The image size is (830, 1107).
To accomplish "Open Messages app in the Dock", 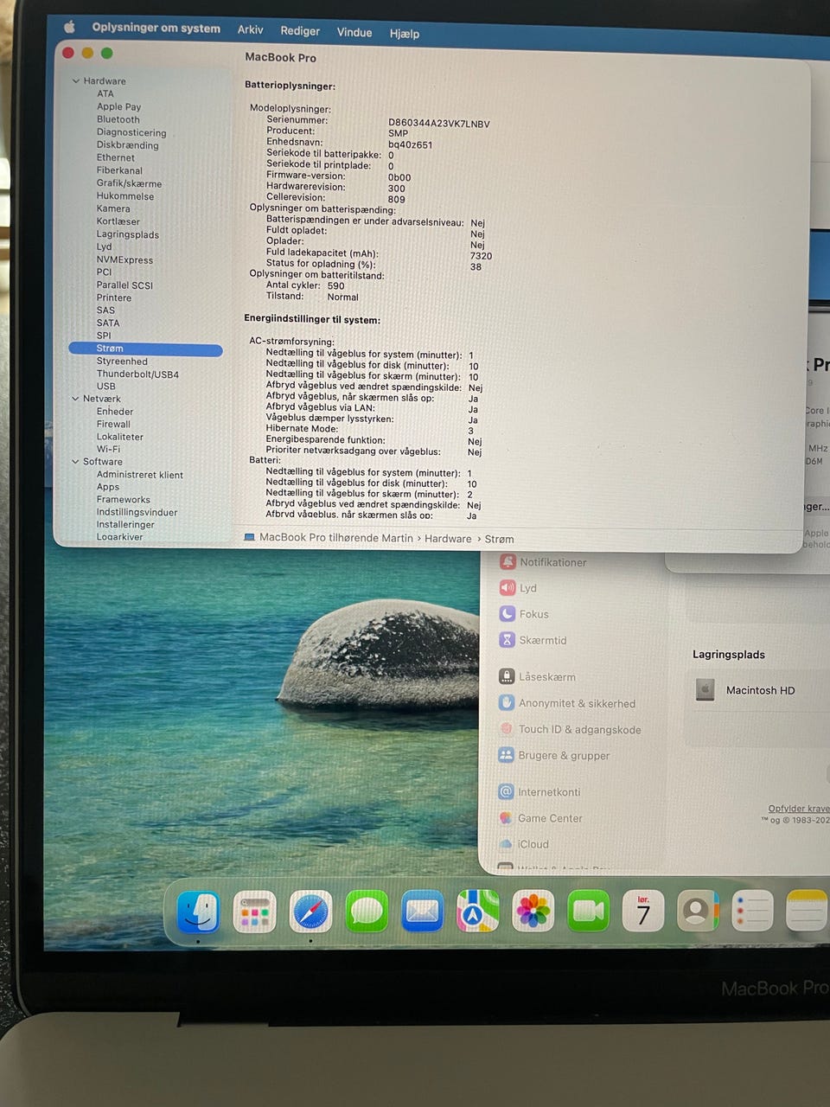I will (x=367, y=912).
